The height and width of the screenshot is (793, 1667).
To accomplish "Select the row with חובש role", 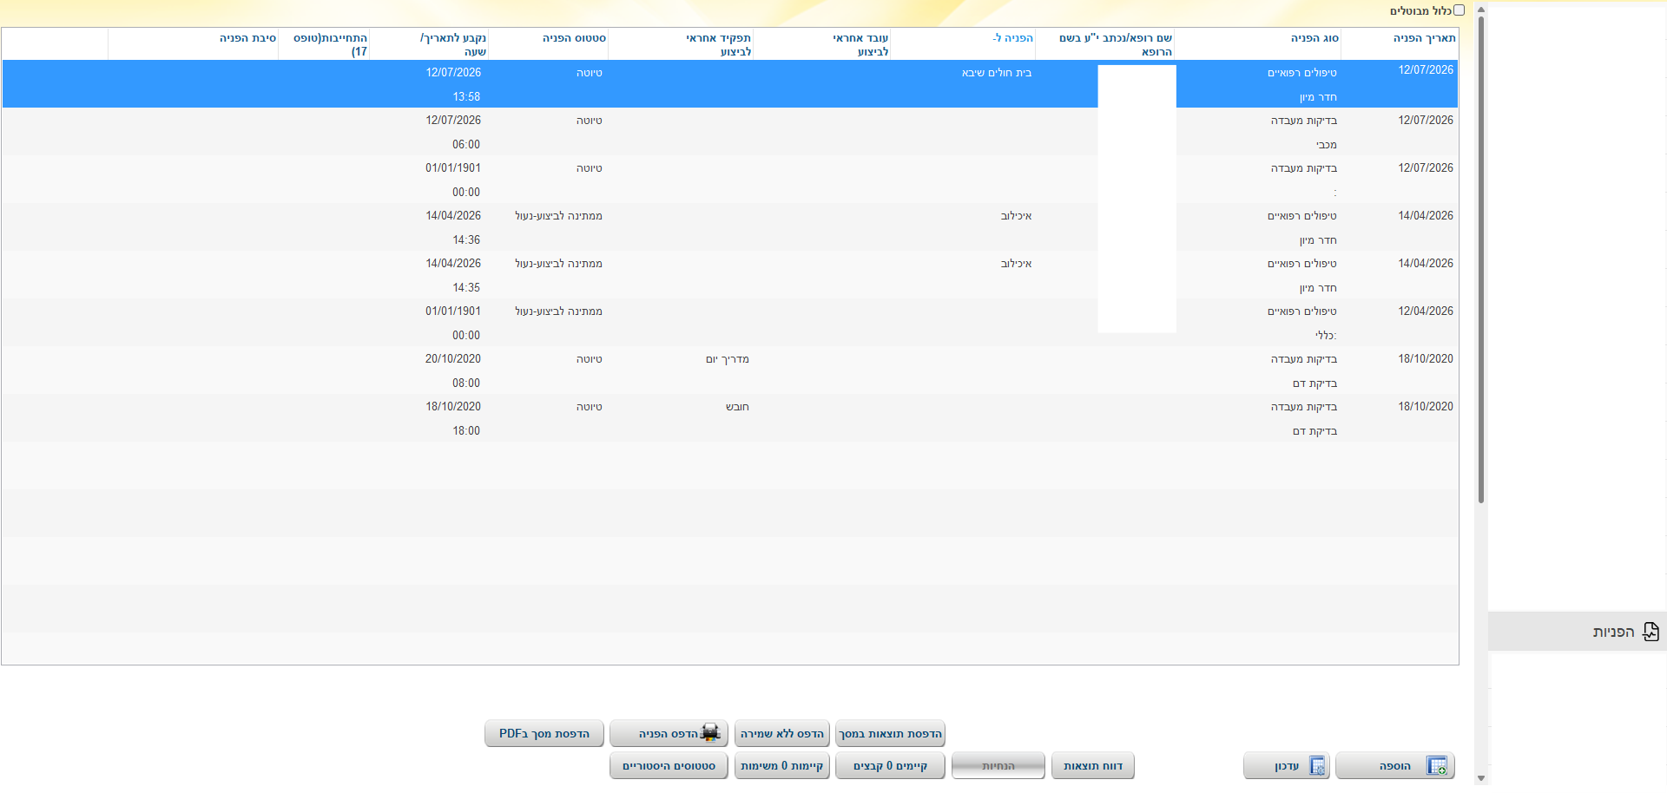I will click(x=729, y=418).
